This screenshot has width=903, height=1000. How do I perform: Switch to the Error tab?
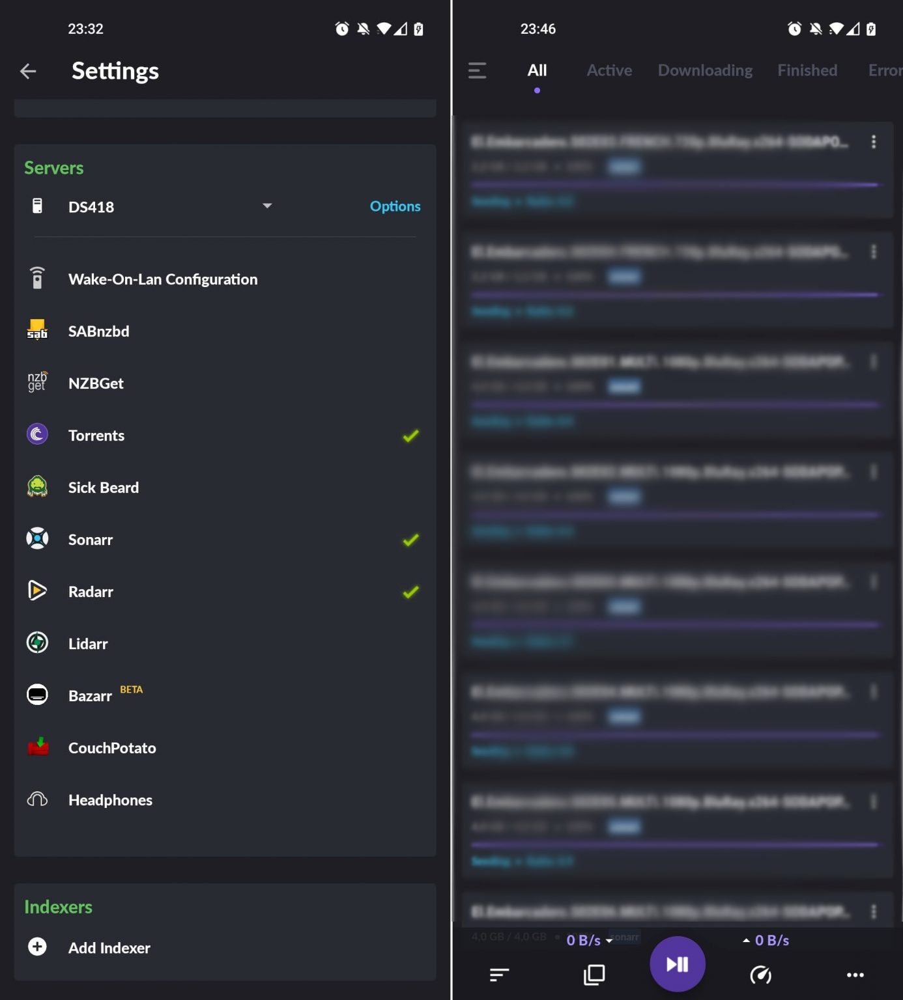coord(885,70)
